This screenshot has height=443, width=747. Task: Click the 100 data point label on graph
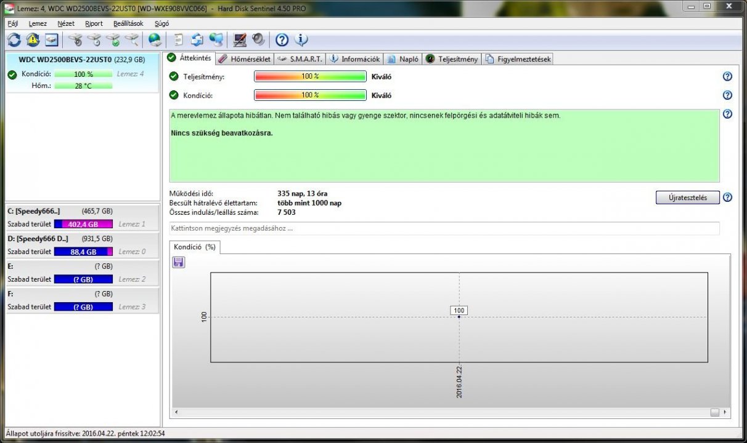[459, 311]
